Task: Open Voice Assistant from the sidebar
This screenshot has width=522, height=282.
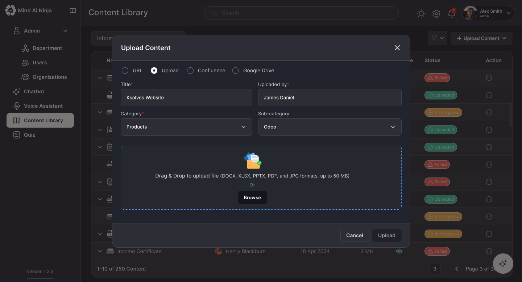Action: click(38, 106)
